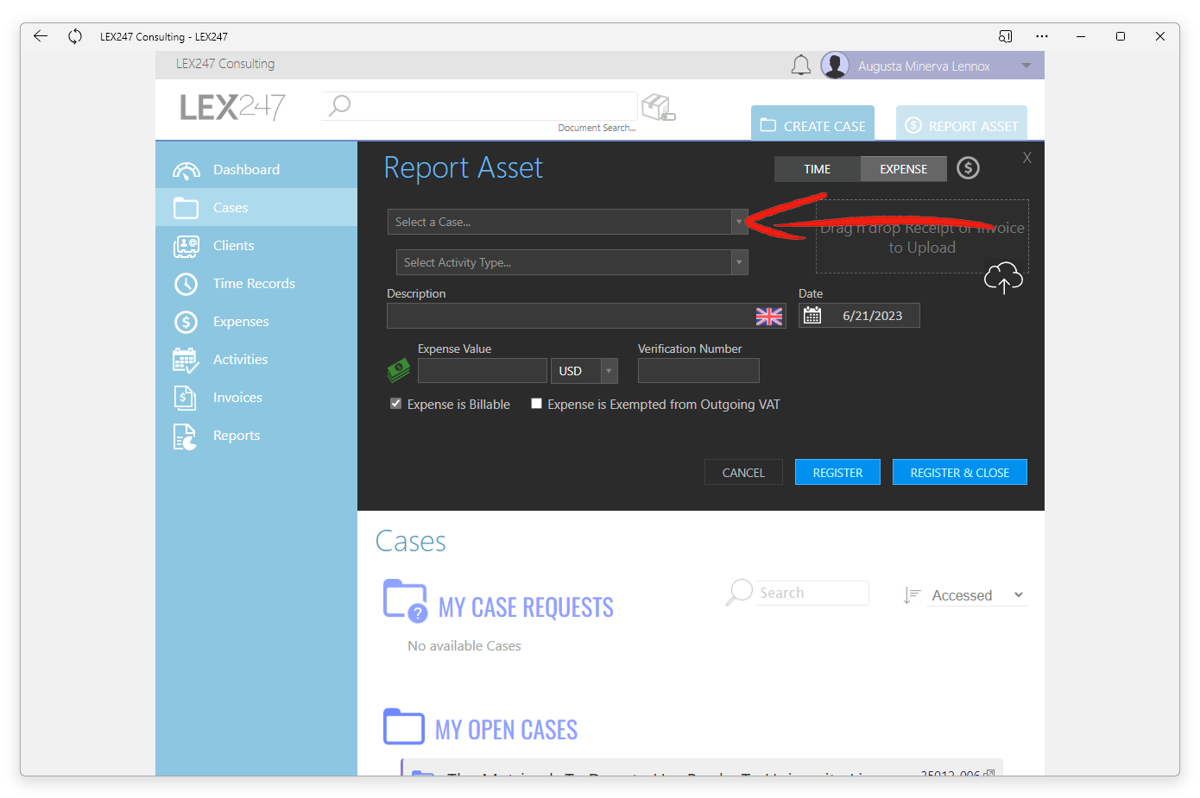This screenshot has width=1200, height=798.
Task: Click the MY OPEN CASES heading
Action: tap(506, 730)
